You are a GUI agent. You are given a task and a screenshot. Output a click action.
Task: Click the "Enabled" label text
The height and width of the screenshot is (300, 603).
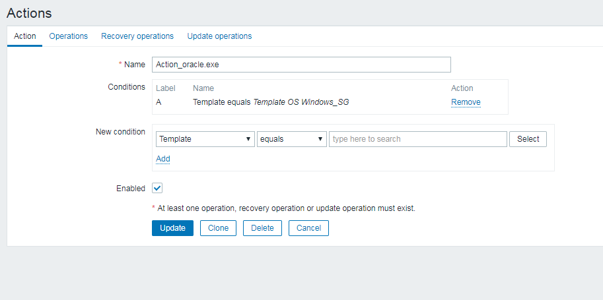pos(131,189)
